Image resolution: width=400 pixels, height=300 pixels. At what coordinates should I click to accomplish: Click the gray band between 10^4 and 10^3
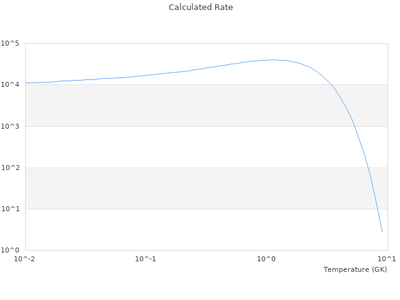(156, 105)
